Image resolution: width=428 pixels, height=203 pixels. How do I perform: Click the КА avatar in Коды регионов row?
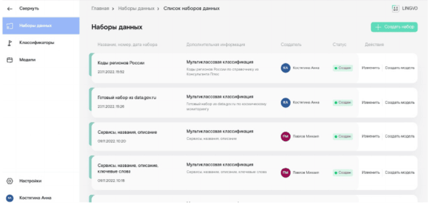(x=285, y=68)
